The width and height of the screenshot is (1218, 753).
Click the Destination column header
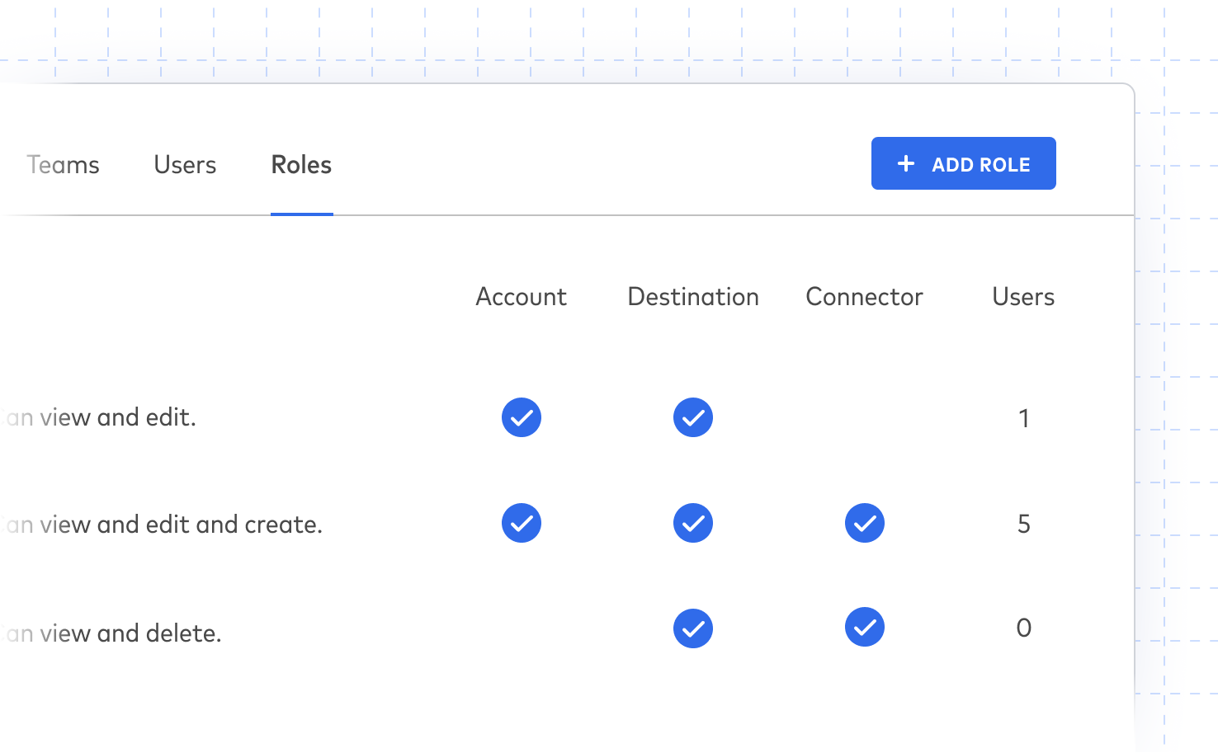[x=693, y=297]
